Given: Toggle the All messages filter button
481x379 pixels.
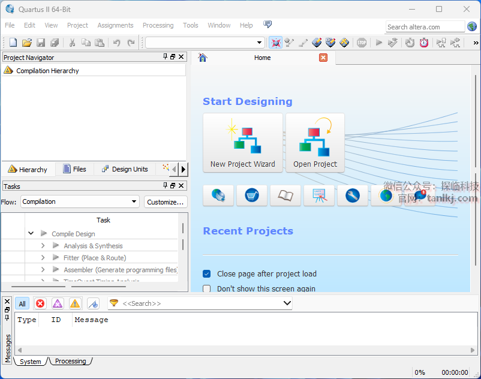Looking at the screenshot, I should 22,303.
